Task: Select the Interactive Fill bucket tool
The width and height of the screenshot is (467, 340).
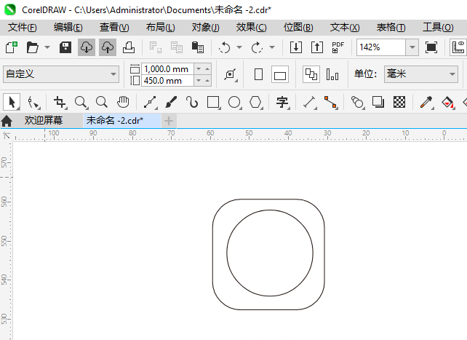Action: click(447, 103)
